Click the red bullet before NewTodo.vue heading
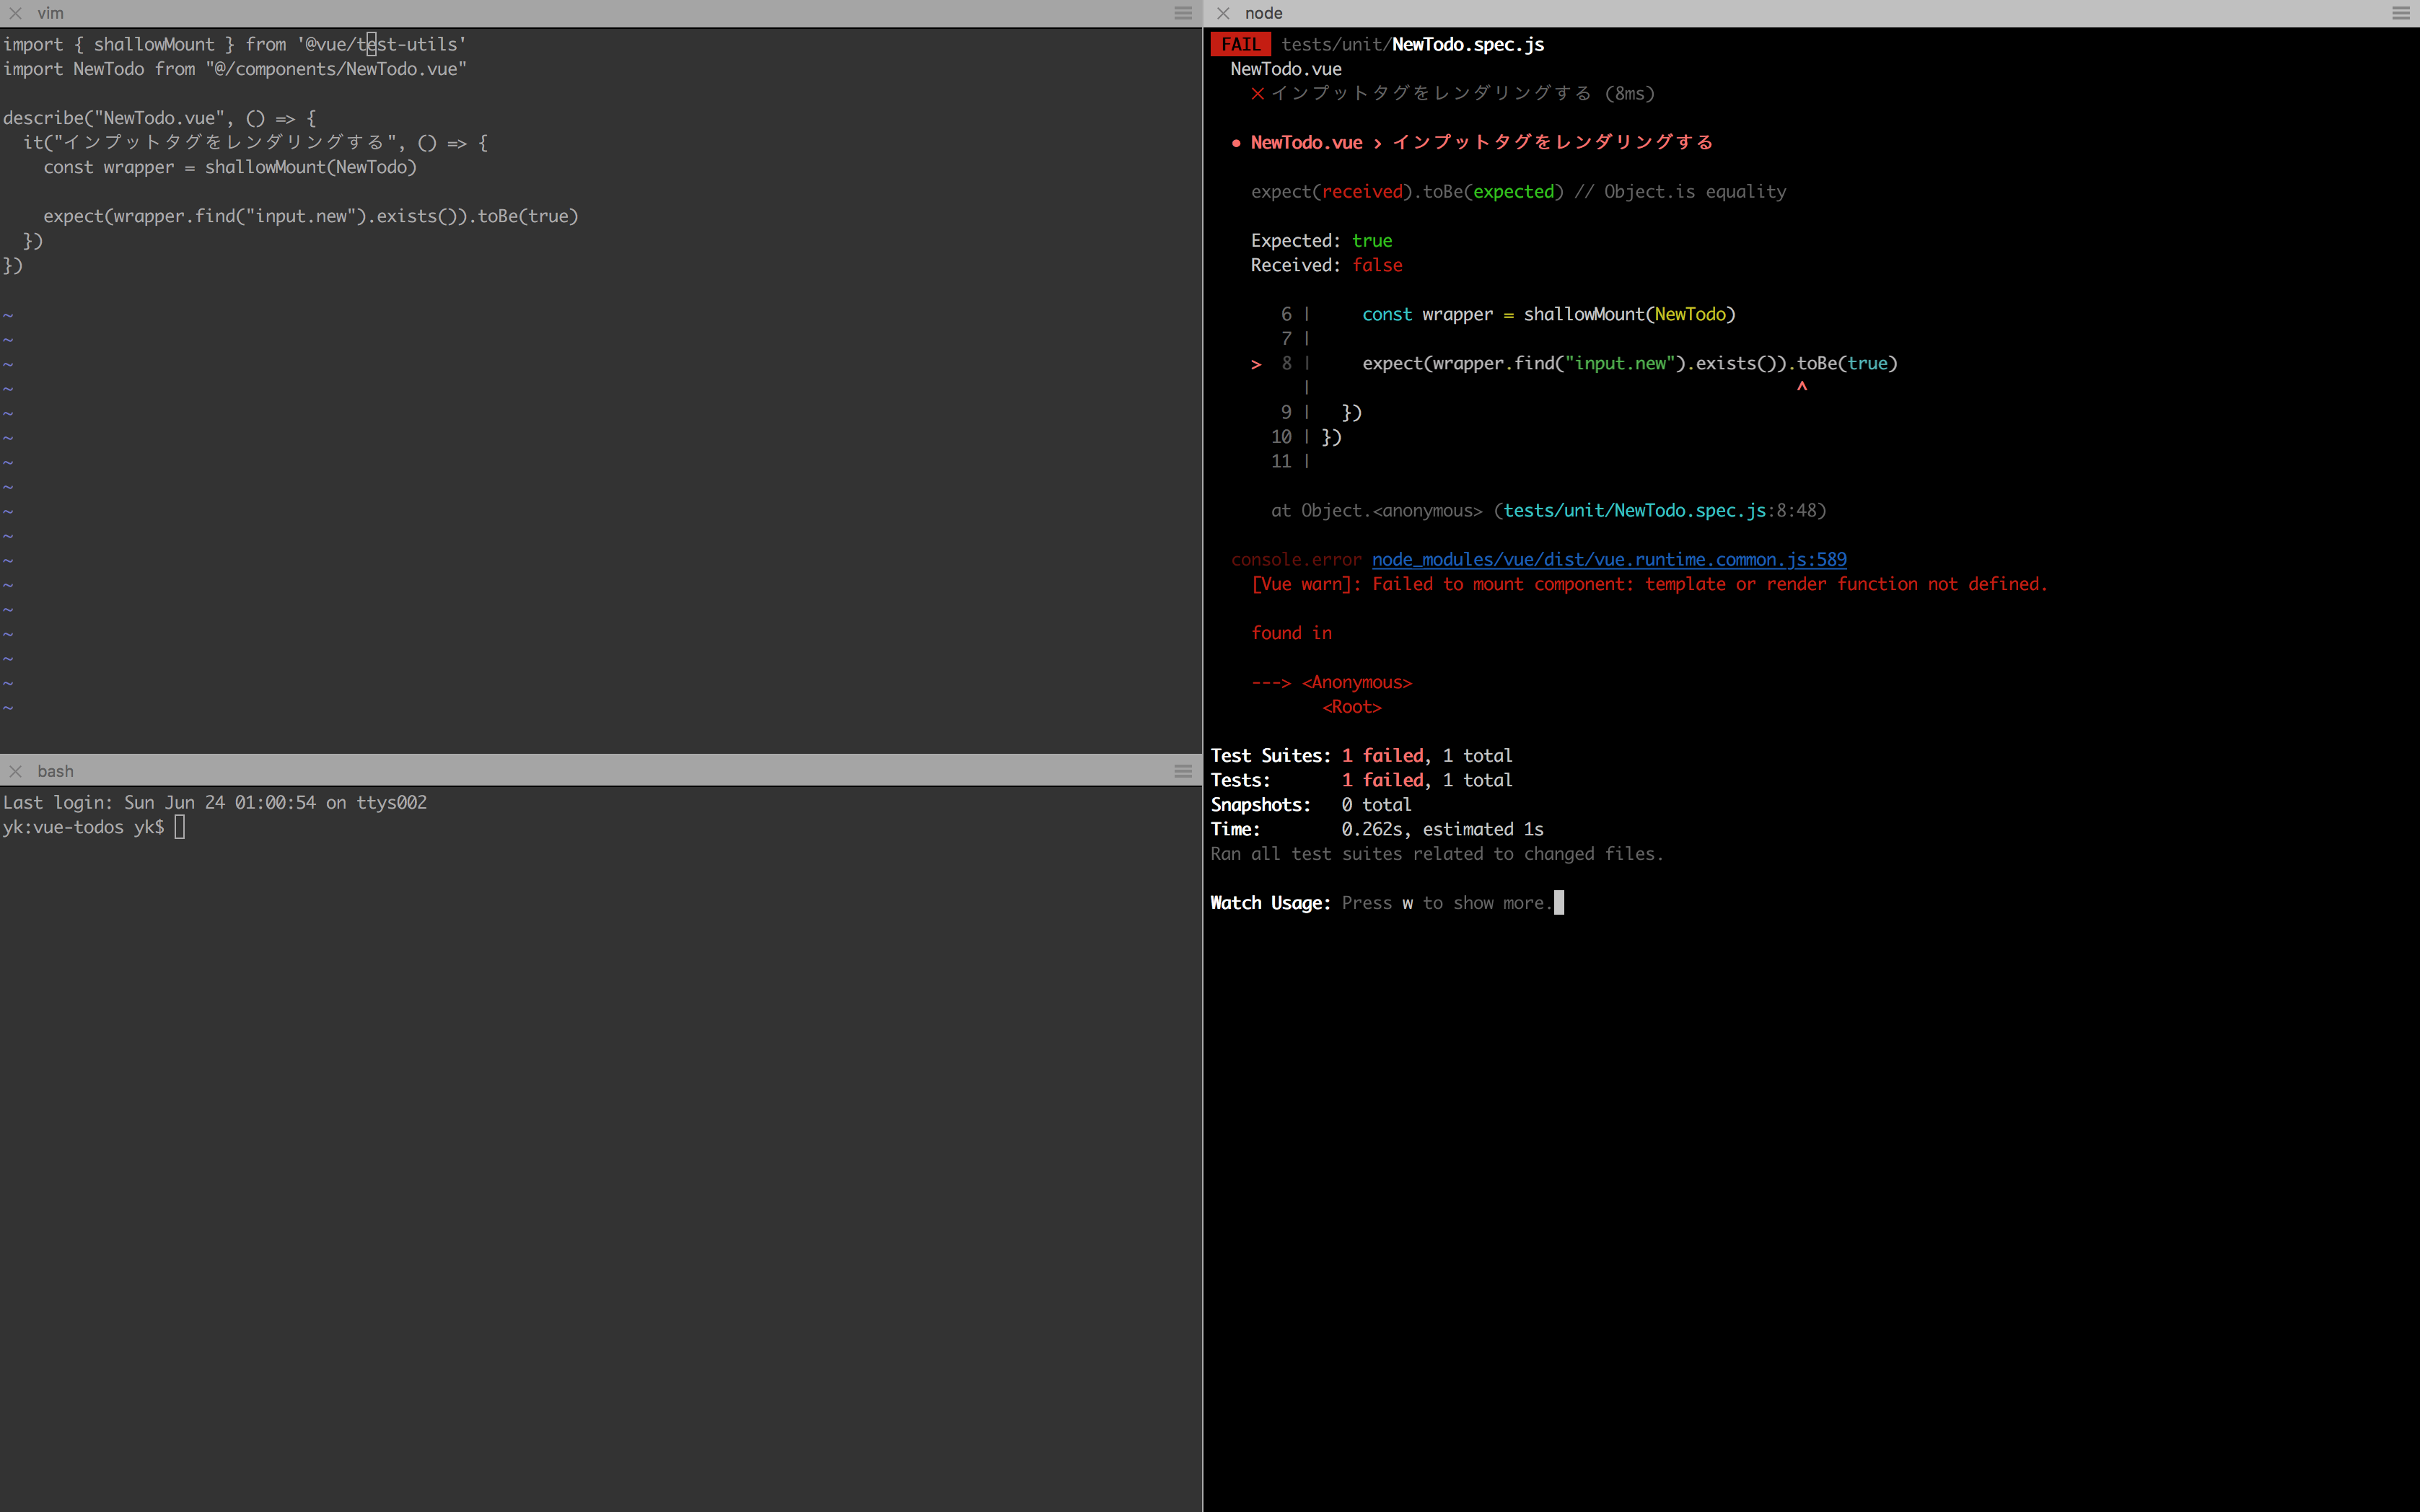Viewport: 2420px width, 1512px height. 1237,143
